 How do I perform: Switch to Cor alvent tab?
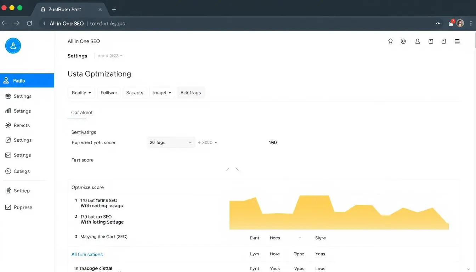[x=82, y=113]
